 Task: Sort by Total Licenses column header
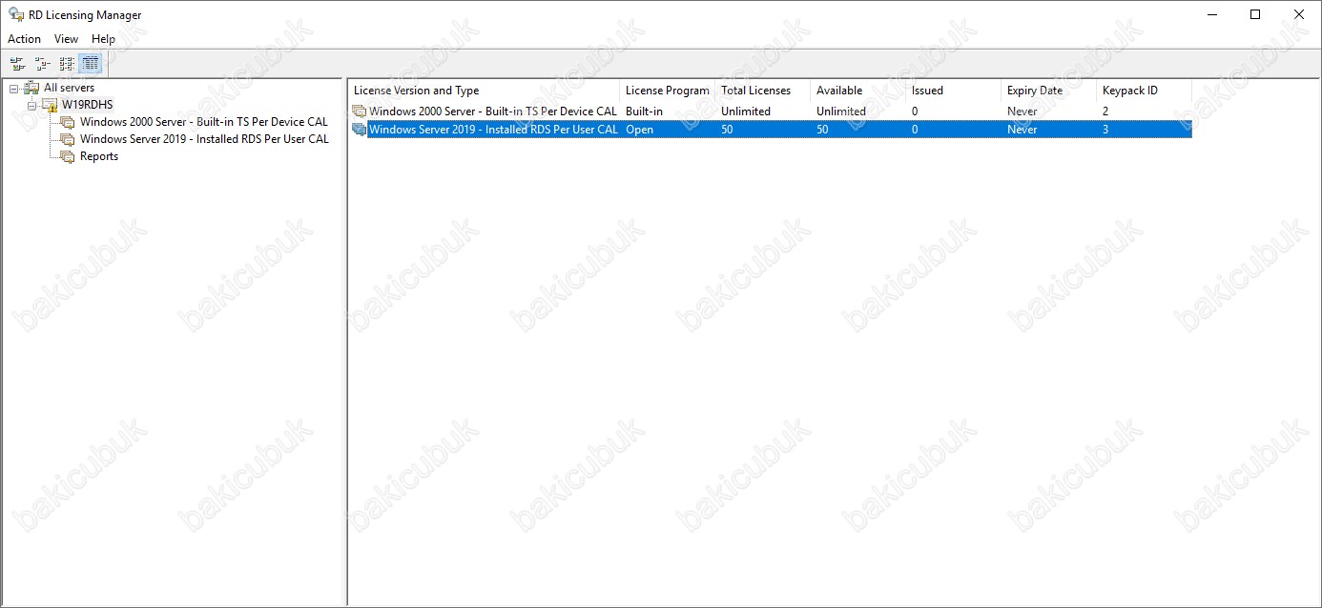point(762,91)
